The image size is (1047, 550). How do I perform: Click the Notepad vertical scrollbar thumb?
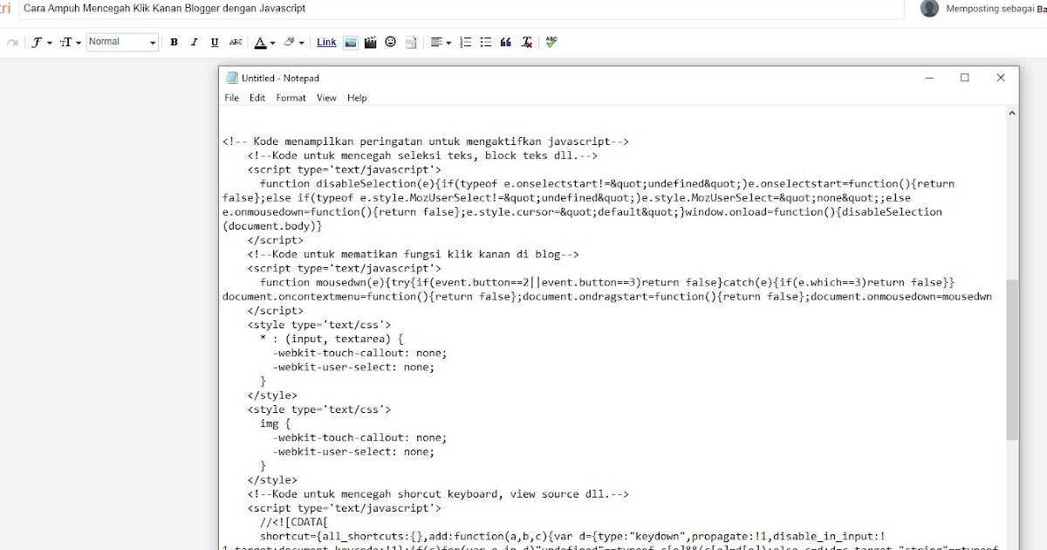pos(1012,360)
